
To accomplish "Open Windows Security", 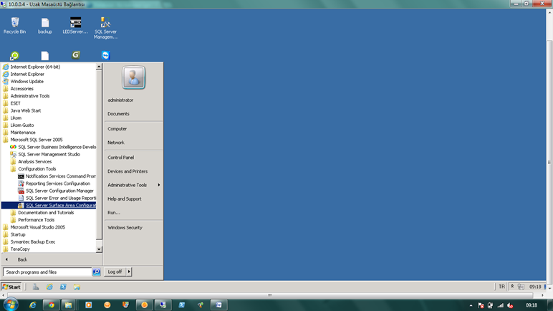I will [x=125, y=228].
